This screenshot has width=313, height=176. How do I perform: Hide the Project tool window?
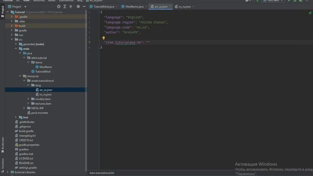84,6
